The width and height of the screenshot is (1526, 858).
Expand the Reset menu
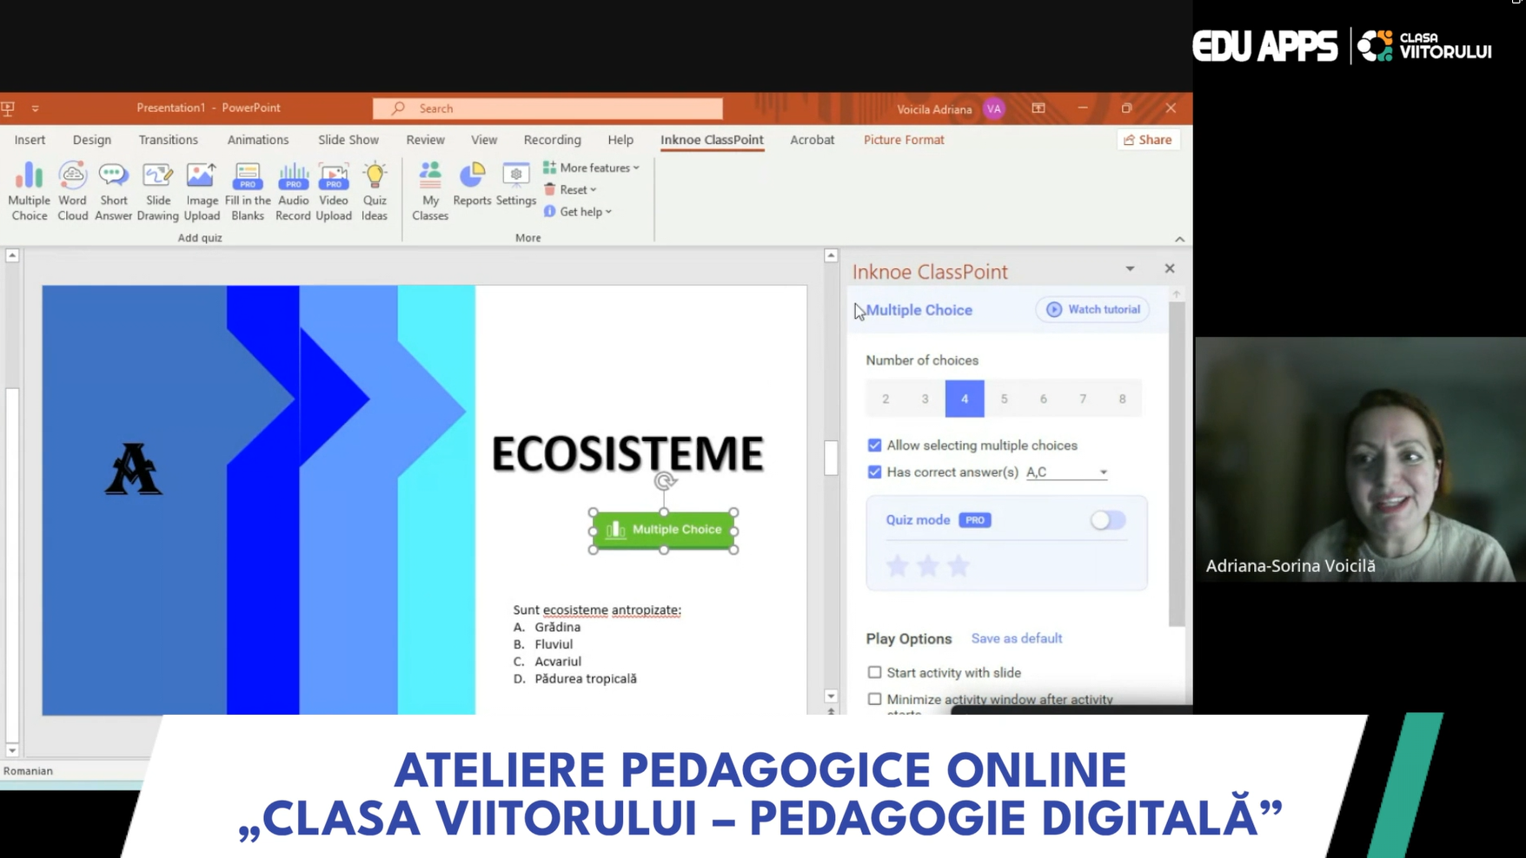coord(571,189)
